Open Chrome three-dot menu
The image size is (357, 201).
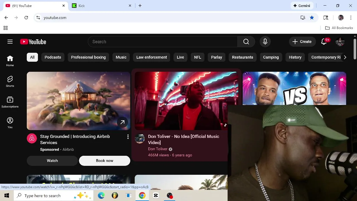click(351, 18)
